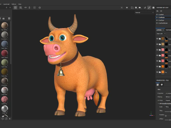Image resolution: width=171 pixels, height=128 pixels.
Task: Toggle visibility of CowEyes texture set
Action: point(157,20)
